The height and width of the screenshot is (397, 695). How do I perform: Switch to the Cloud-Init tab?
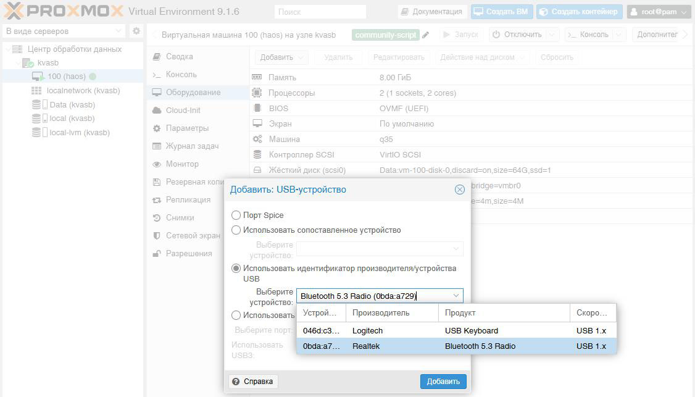click(198, 110)
